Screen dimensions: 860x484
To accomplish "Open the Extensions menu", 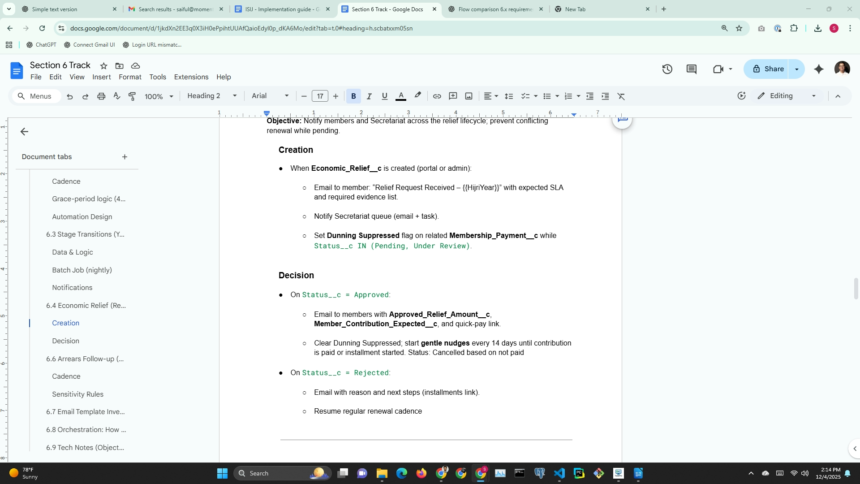I will (x=191, y=77).
